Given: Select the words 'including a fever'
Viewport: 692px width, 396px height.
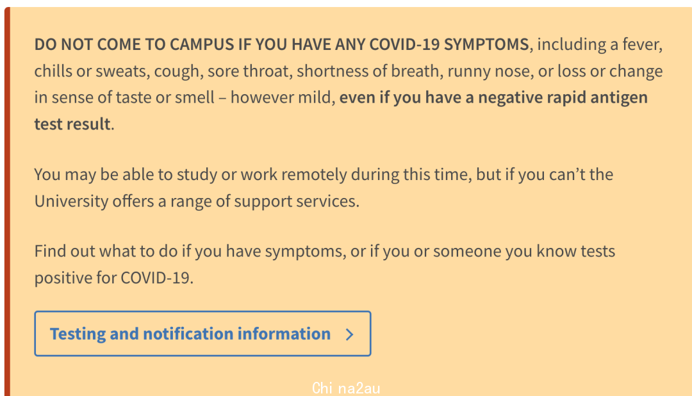Looking at the screenshot, I should pos(600,44).
